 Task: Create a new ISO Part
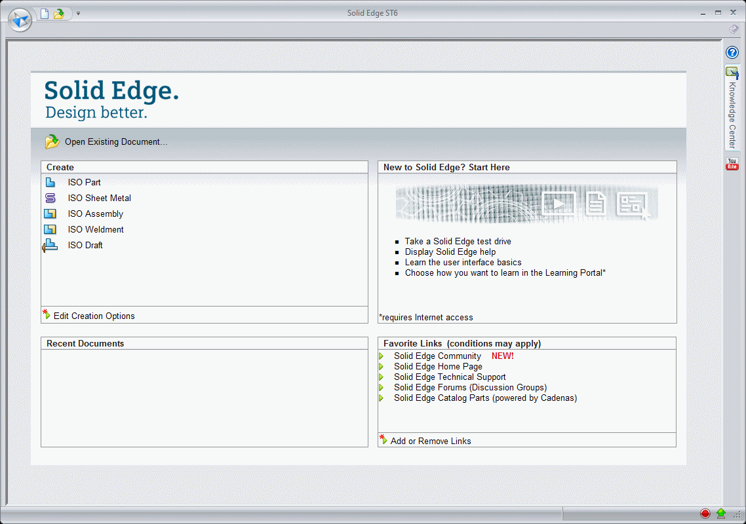(84, 182)
